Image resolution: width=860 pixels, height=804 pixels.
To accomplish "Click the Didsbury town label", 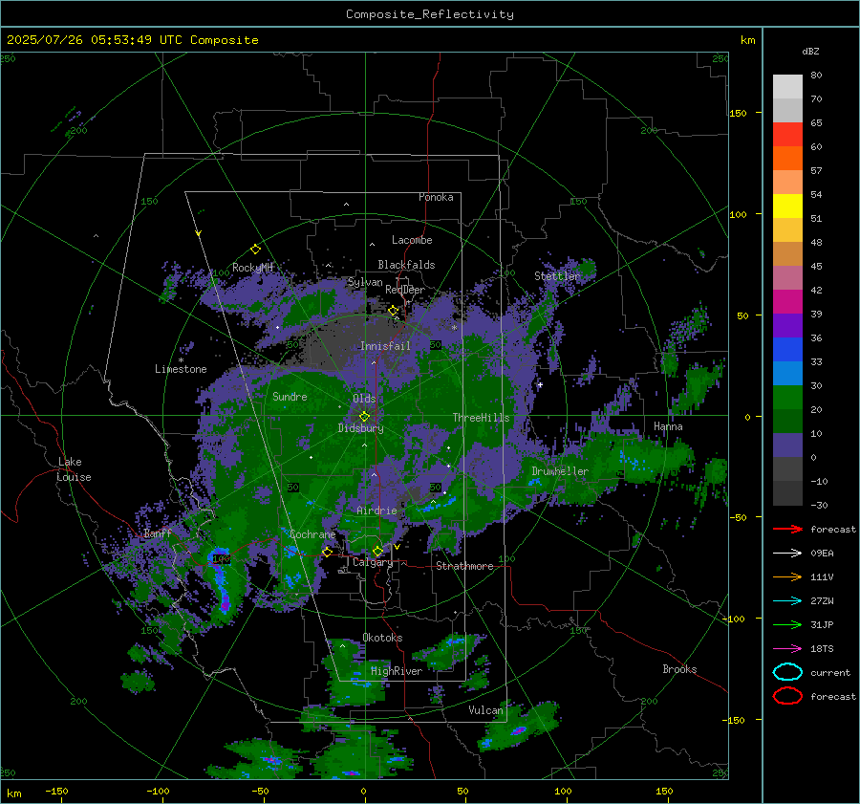I will point(360,428).
